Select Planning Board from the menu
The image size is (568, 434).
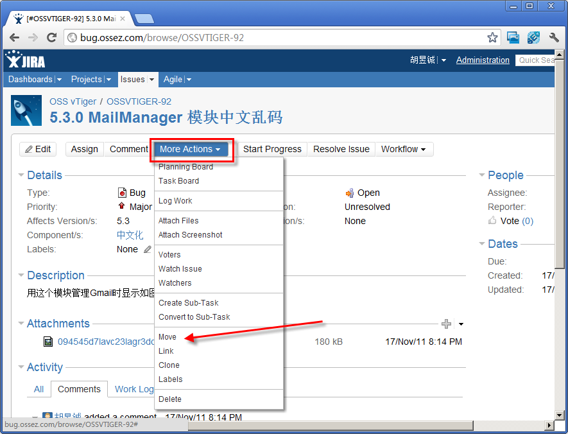pos(219,167)
